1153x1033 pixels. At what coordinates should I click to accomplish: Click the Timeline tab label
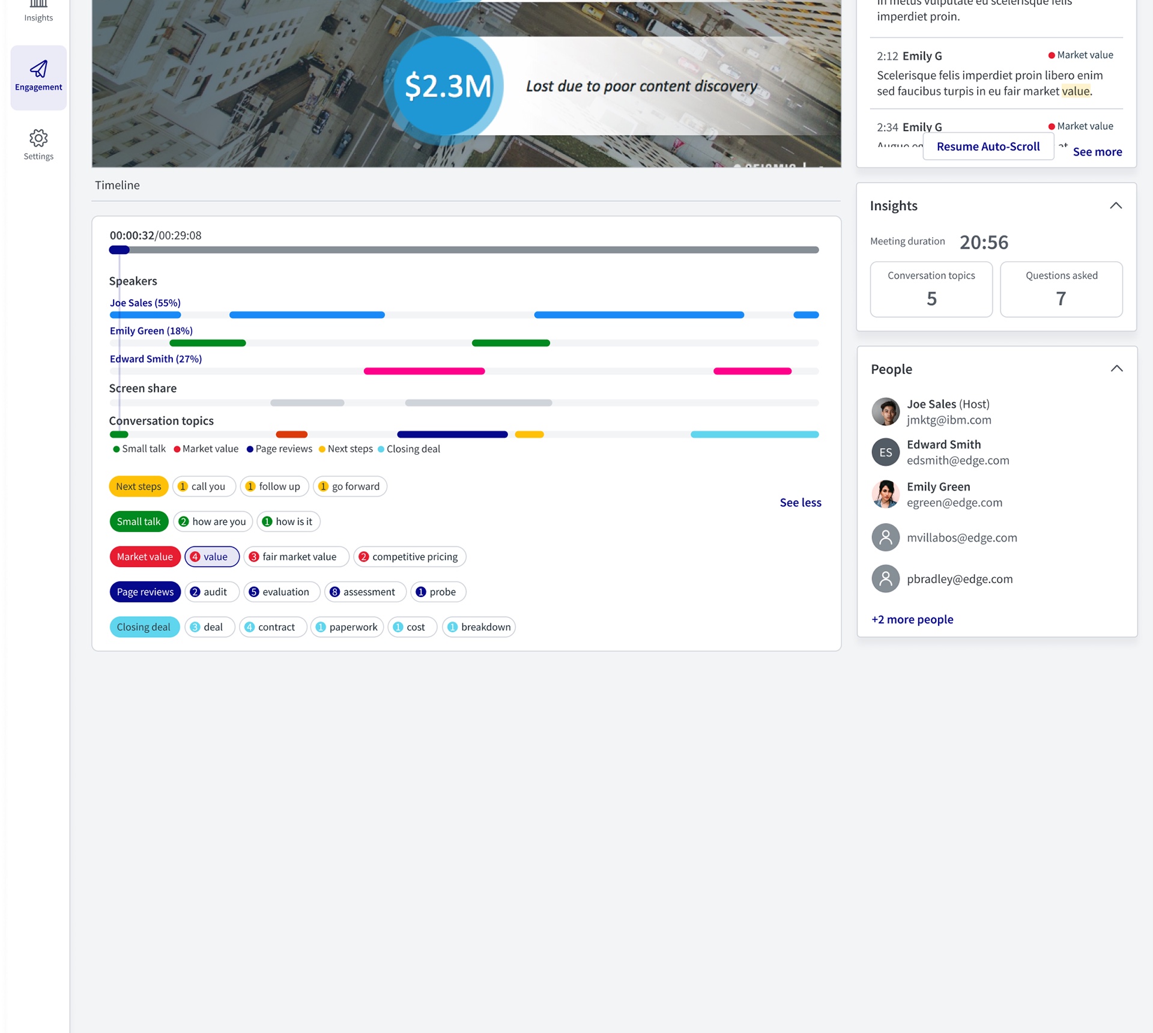(117, 185)
